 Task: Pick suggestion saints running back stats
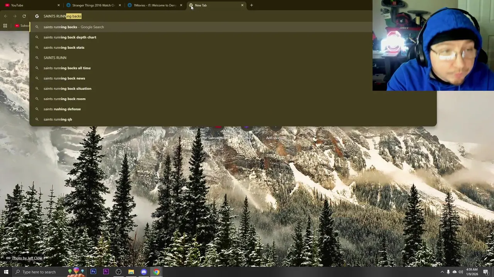pyautogui.click(x=233, y=47)
